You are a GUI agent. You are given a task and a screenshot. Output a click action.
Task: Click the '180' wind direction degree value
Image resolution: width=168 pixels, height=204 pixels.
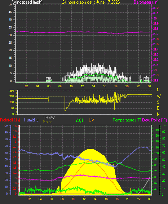[12, 102]
